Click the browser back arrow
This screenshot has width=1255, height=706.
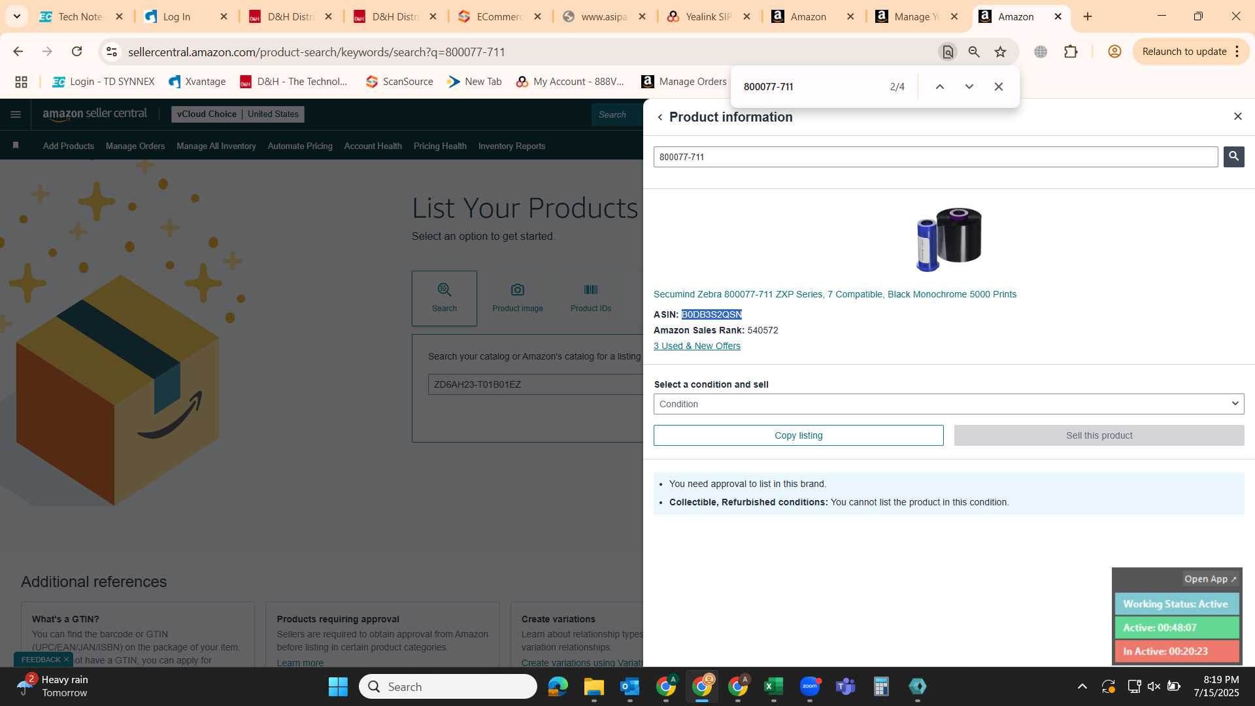click(18, 52)
